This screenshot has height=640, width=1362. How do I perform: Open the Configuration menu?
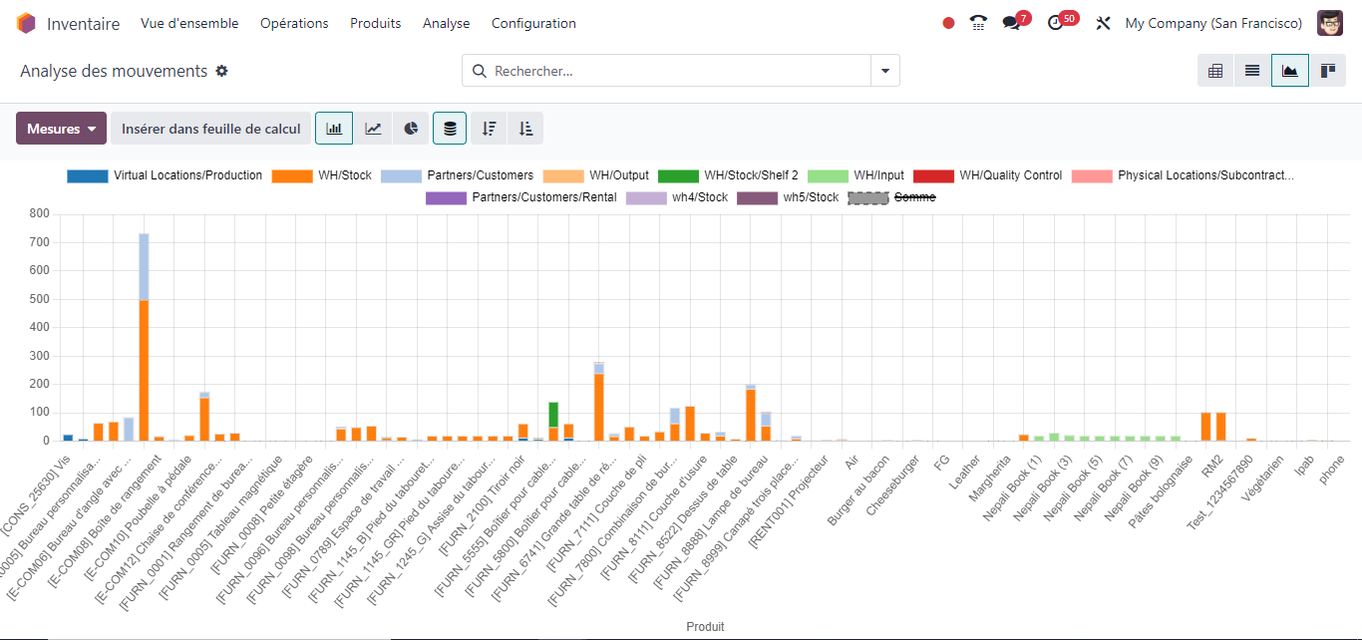[x=533, y=23]
